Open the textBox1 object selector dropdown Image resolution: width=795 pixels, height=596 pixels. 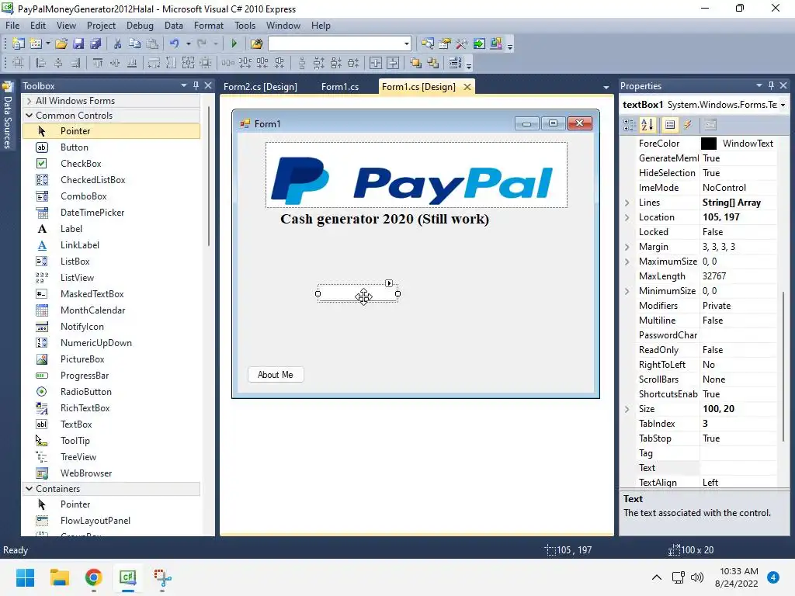(783, 105)
